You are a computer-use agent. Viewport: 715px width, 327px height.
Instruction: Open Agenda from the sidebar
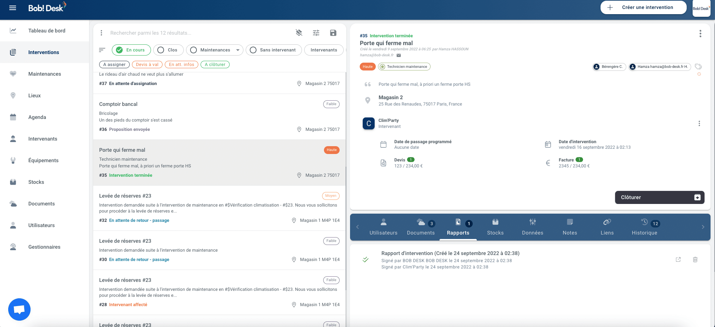click(45, 117)
